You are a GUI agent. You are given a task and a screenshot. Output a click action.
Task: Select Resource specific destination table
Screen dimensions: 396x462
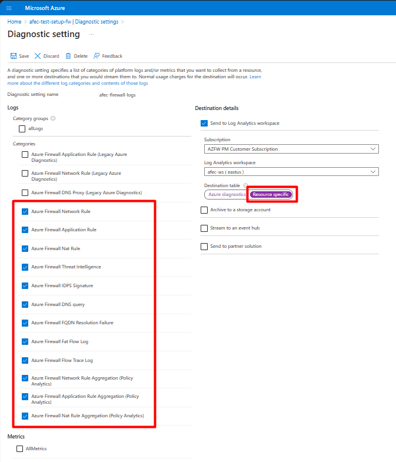click(x=271, y=194)
